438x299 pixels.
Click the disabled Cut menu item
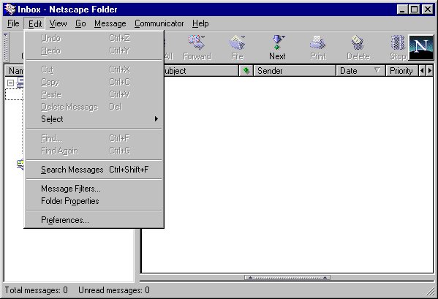(94, 69)
